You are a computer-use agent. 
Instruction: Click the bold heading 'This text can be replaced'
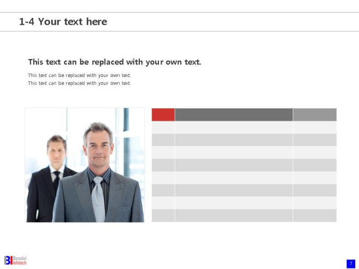115,62
